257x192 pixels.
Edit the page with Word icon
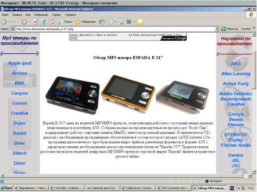[x=129, y=22]
